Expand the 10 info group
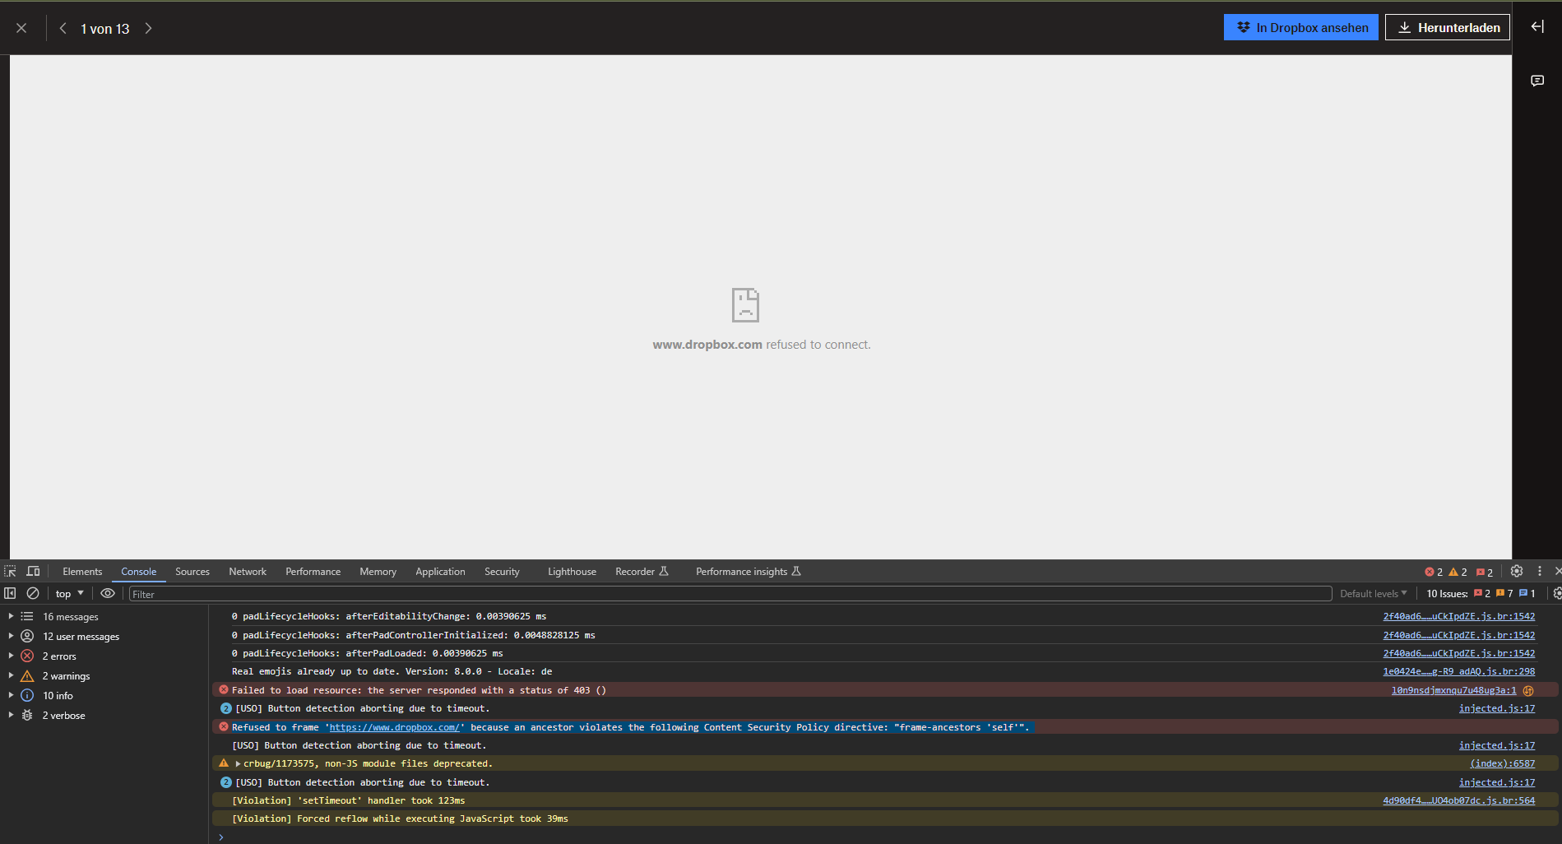The image size is (1562, 844). tap(11, 695)
